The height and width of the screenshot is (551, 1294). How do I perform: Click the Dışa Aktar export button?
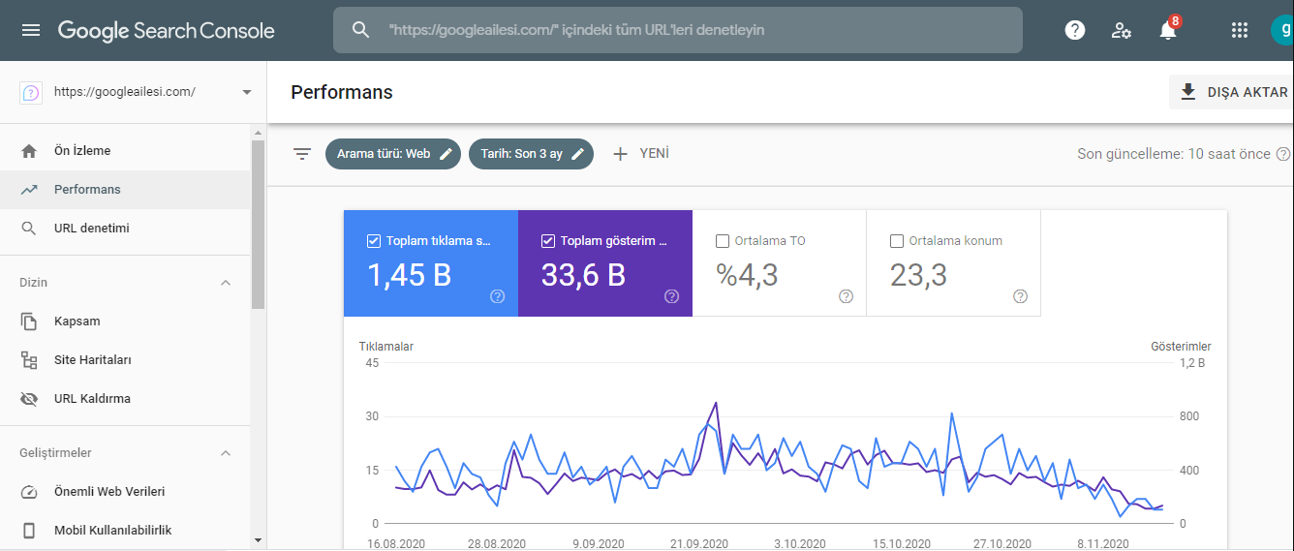click(1232, 92)
